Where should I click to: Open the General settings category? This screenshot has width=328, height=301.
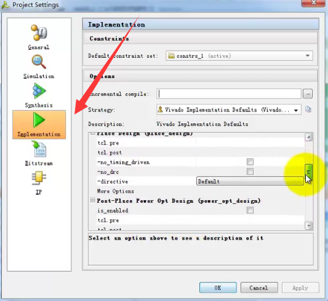tap(39, 37)
